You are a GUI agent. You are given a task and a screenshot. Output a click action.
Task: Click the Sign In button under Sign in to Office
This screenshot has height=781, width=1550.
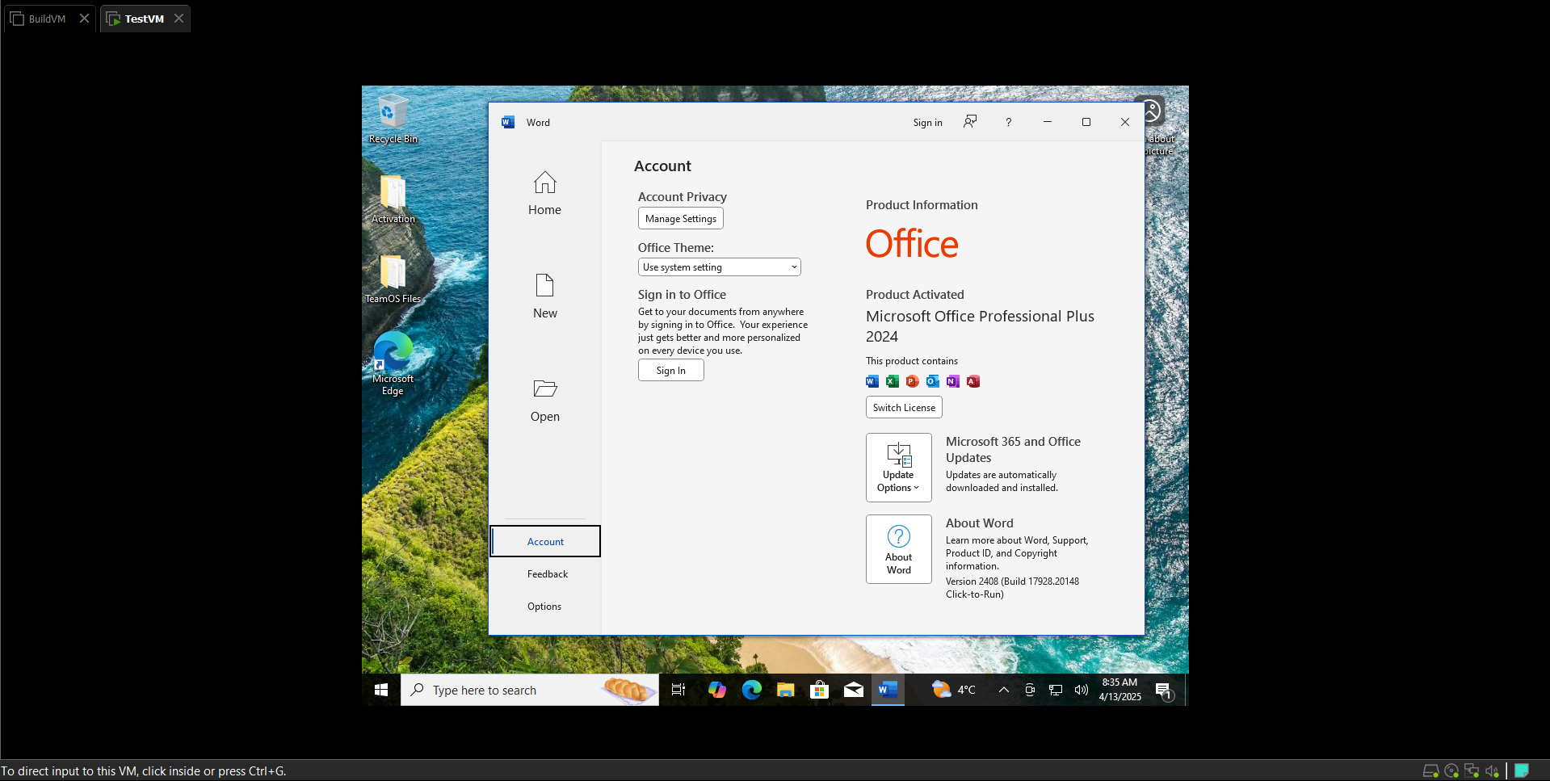671,370
